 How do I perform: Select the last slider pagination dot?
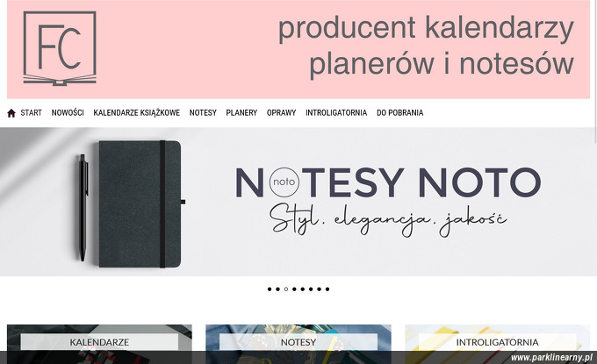coord(327,289)
